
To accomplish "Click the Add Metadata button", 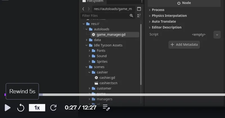I will click(x=184, y=45).
